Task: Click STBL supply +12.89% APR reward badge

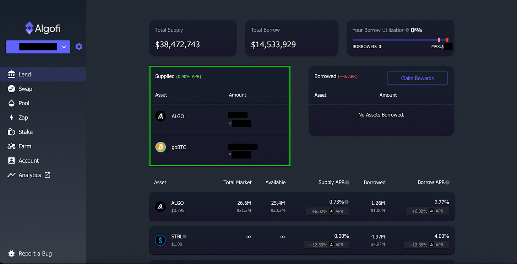Action: pos(326,245)
